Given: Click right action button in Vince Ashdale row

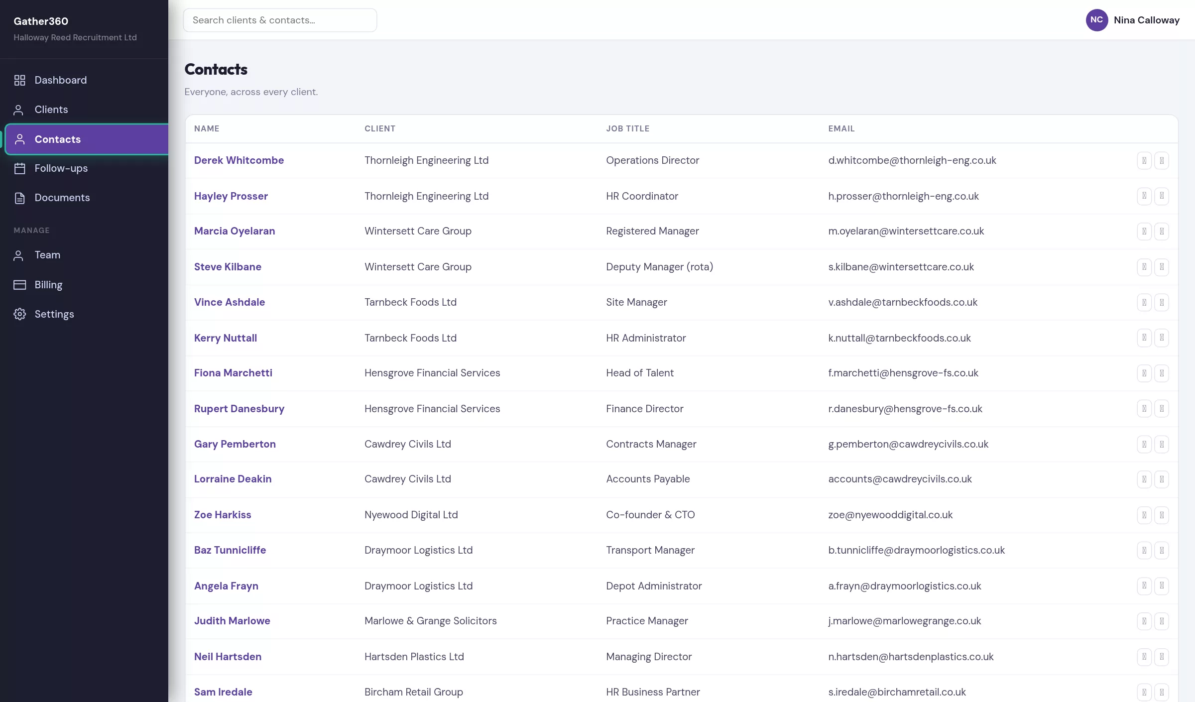Looking at the screenshot, I should point(1162,302).
